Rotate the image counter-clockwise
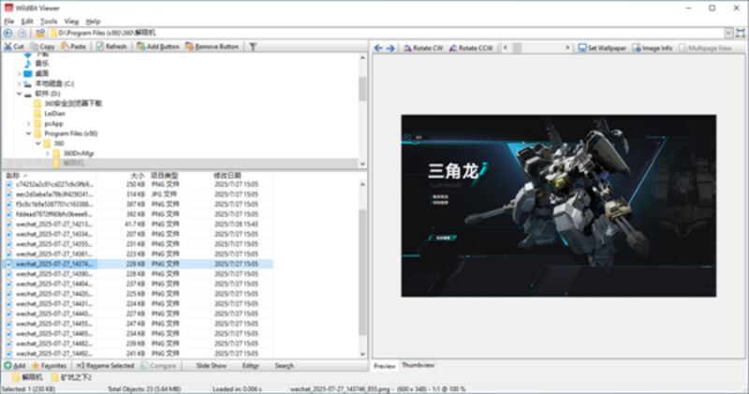Viewport: 749px width, 394px height. coord(471,48)
